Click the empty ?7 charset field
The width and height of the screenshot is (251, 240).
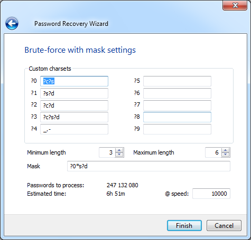coord(177,105)
